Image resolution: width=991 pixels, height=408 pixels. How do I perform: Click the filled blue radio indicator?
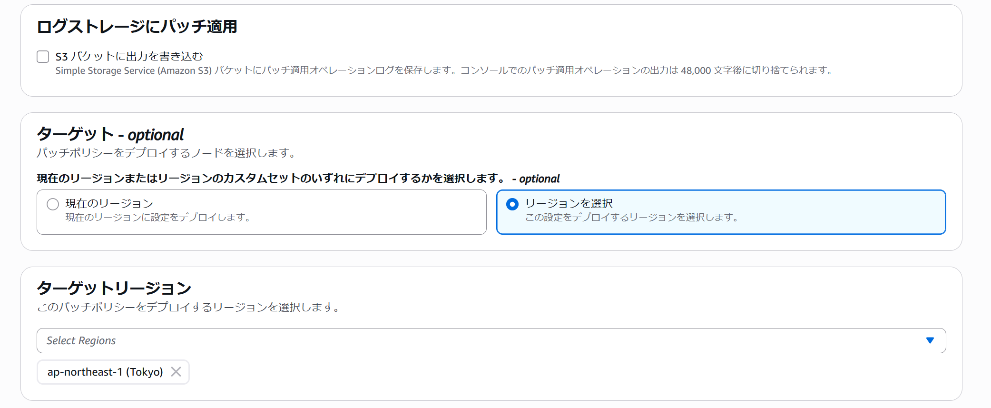(x=512, y=205)
